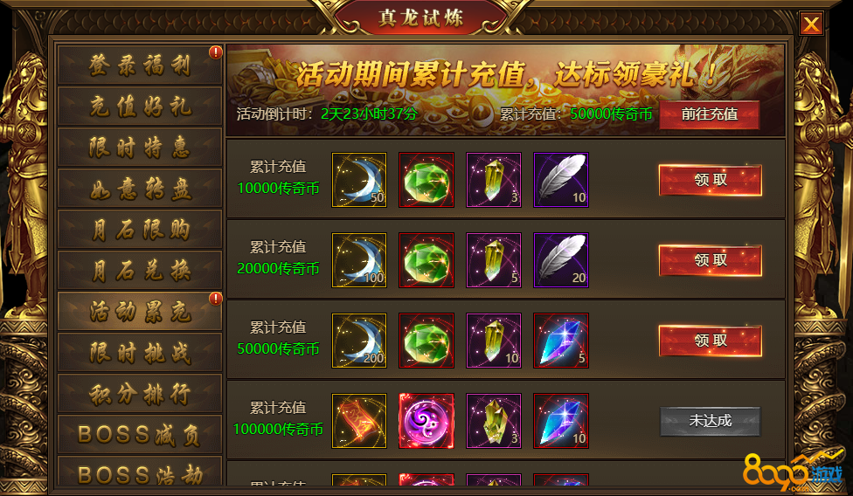Select the purple swirl orb icon
Viewport: 853px width, 496px height.
426,421
